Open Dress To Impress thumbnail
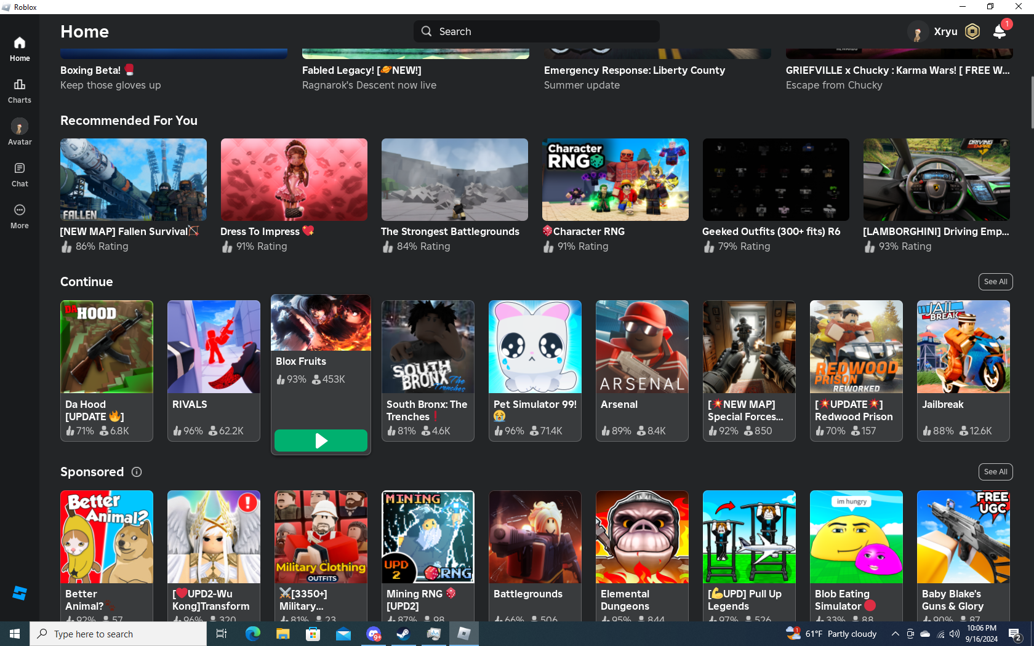The height and width of the screenshot is (646, 1034). pyautogui.click(x=294, y=180)
